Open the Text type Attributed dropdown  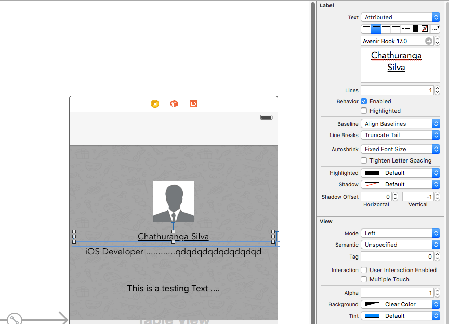click(x=400, y=17)
